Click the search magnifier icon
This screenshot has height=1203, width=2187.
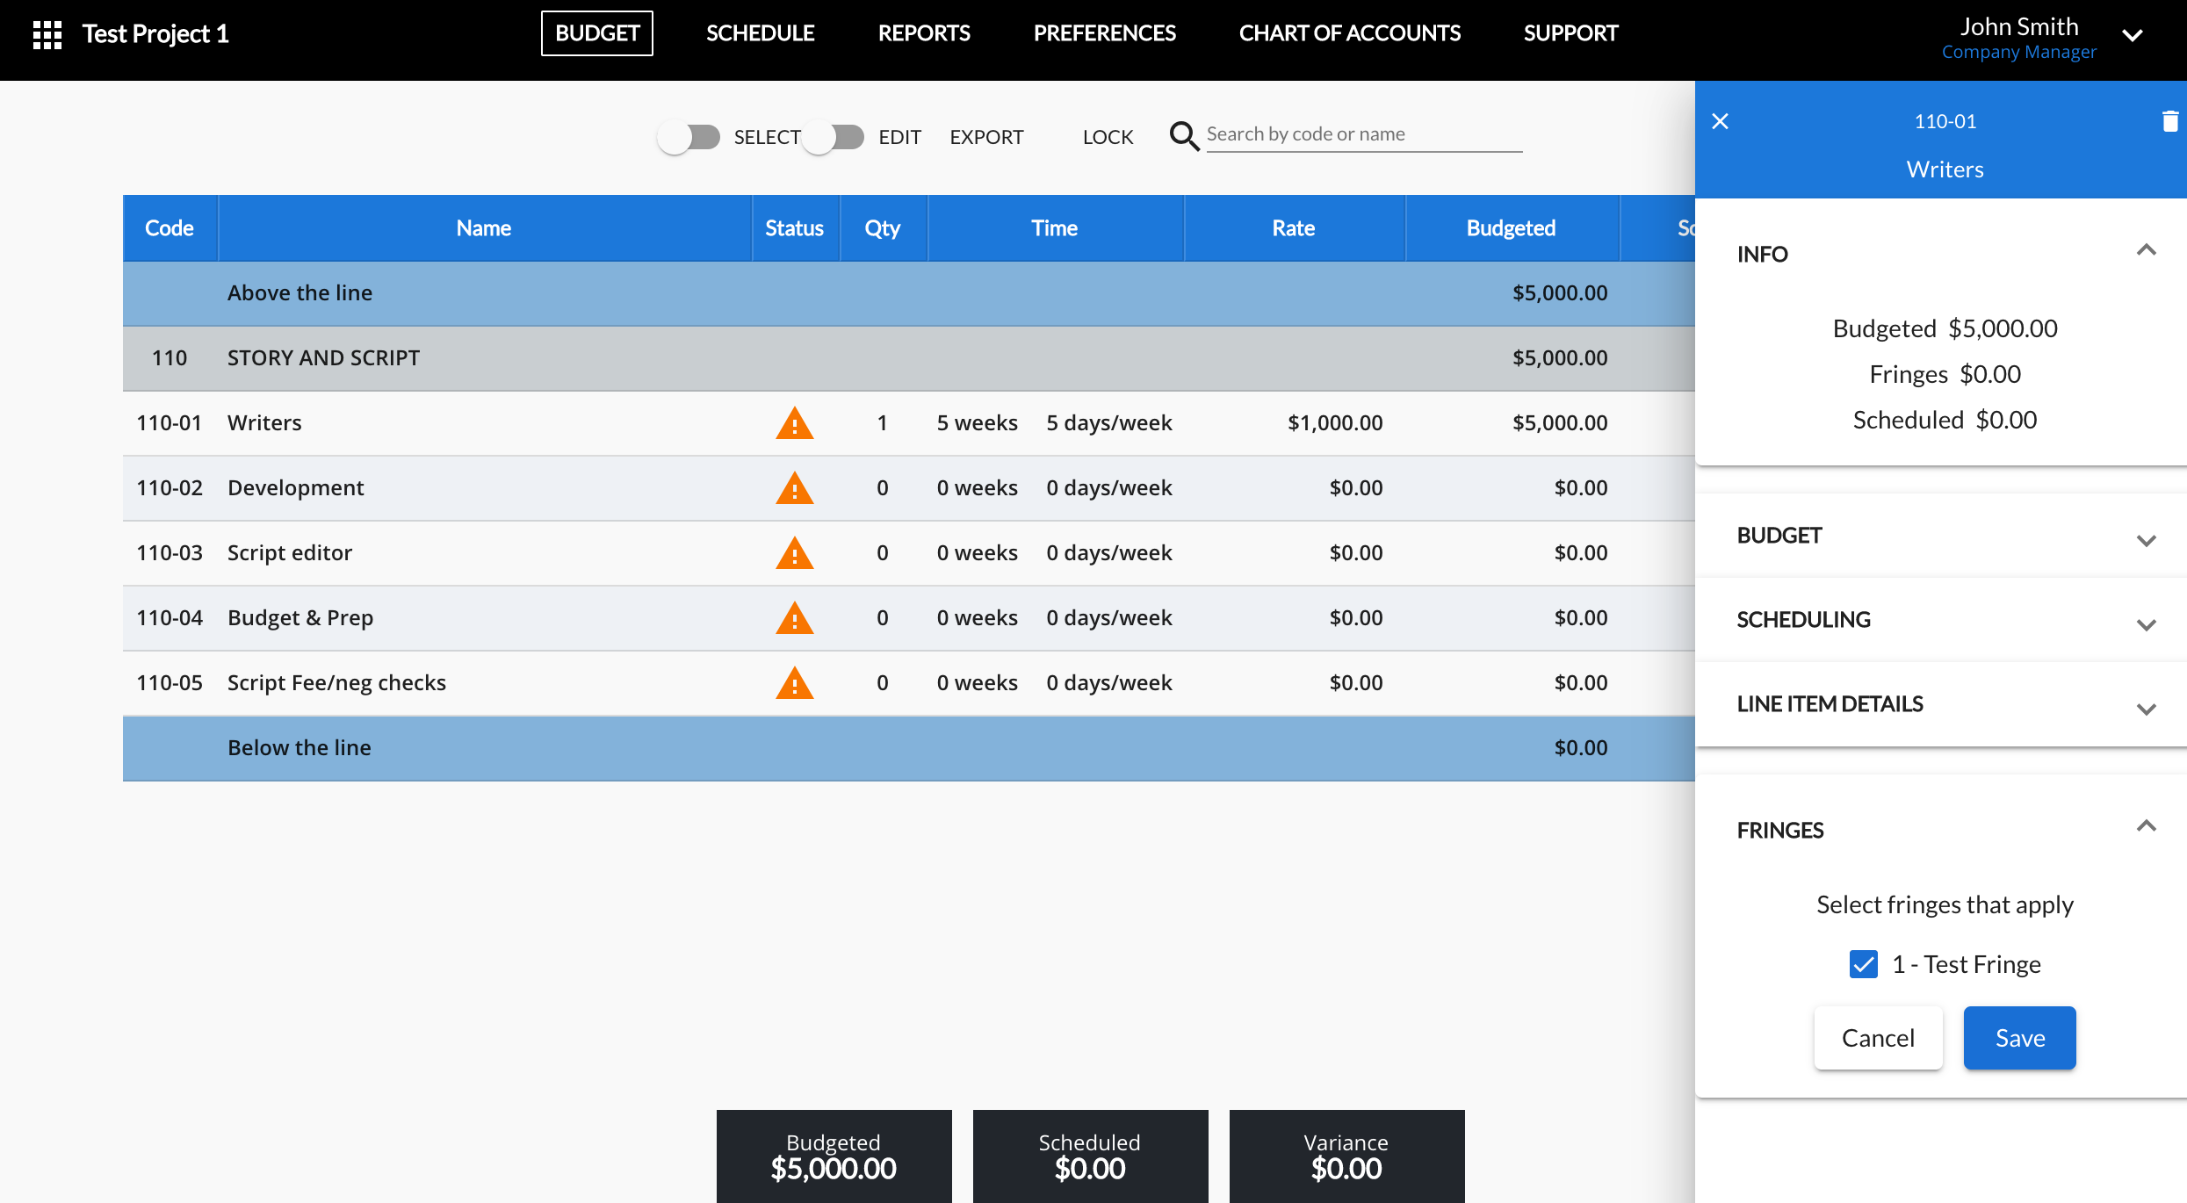pos(1183,136)
